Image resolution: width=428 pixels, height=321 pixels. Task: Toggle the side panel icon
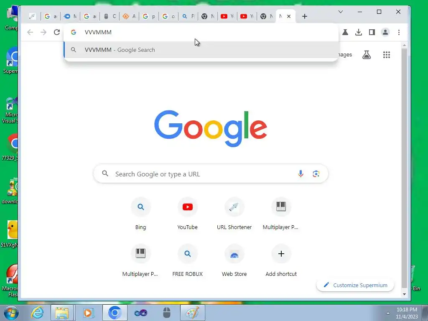[x=372, y=32]
